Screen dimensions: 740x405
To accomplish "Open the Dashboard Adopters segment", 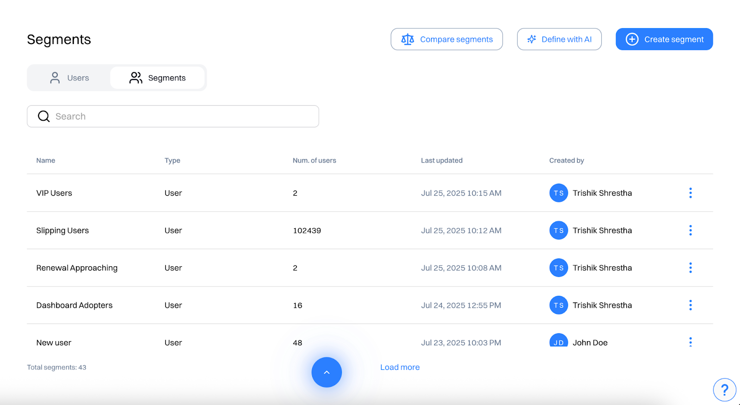I will click(74, 305).
